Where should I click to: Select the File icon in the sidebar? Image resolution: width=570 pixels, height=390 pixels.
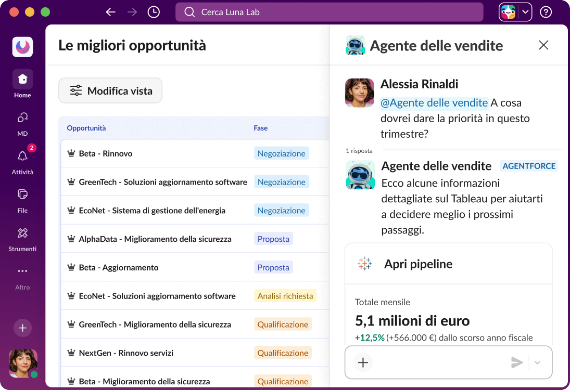coord(22,194)
